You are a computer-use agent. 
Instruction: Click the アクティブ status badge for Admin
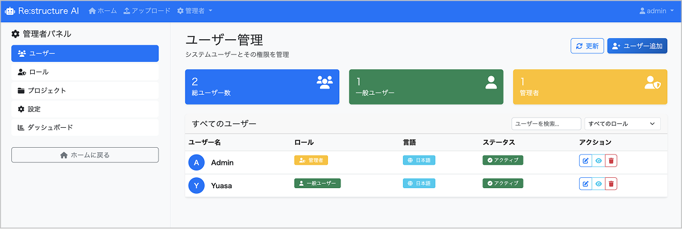coord(502,160)
